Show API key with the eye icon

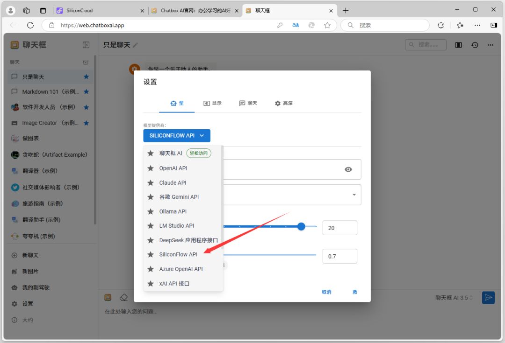348,169
